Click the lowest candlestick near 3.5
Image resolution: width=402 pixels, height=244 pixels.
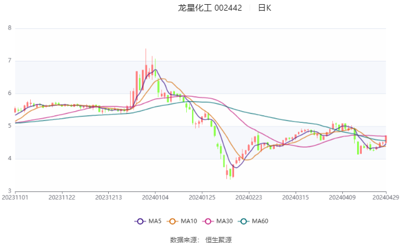tap(230, 173)
